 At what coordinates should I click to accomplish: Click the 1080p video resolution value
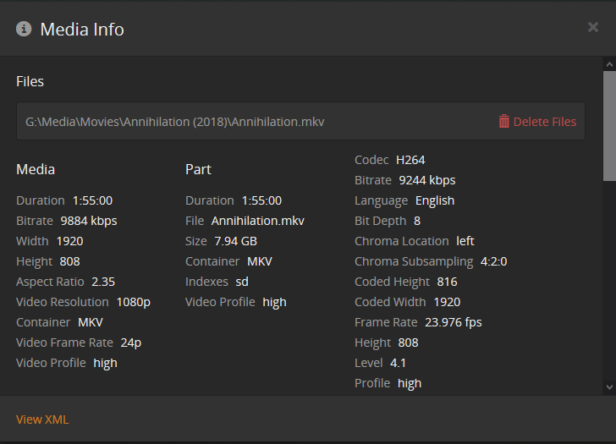[134, 302]
